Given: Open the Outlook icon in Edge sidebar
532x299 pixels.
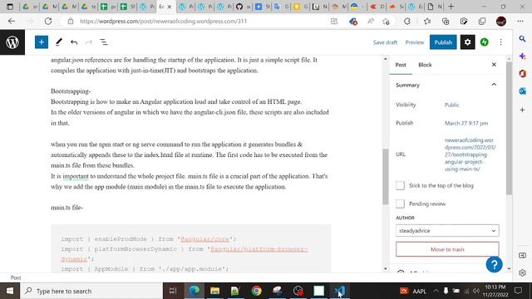Looking at the screenshot, I should pos(522,91).
